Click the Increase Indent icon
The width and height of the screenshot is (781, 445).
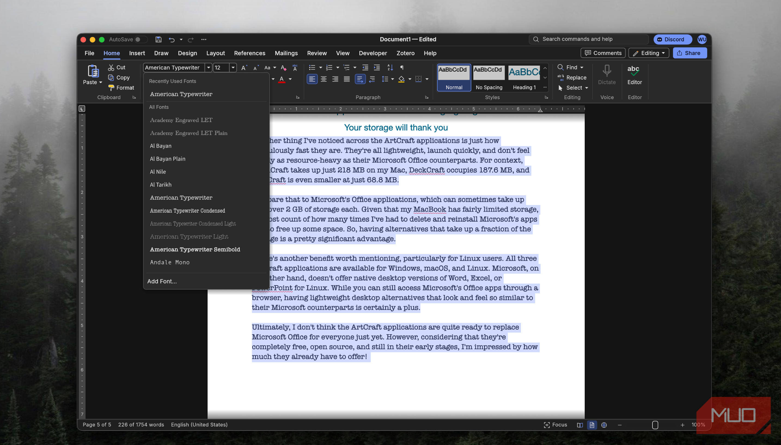tap(377, 68)
